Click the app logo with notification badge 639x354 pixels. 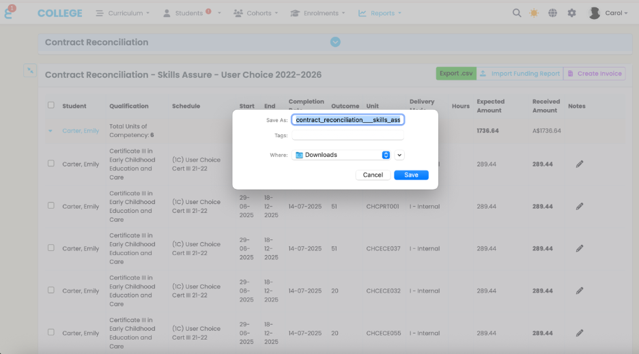pos(10,12)
